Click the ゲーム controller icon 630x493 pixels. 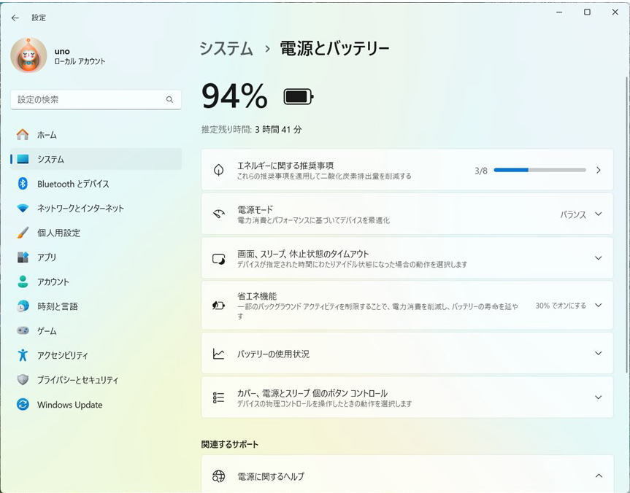pos(23,331)
